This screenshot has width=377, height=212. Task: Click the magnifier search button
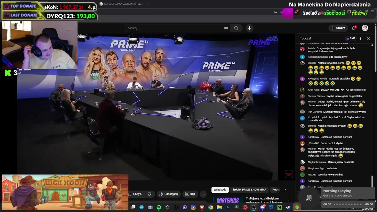coord(236,28)
